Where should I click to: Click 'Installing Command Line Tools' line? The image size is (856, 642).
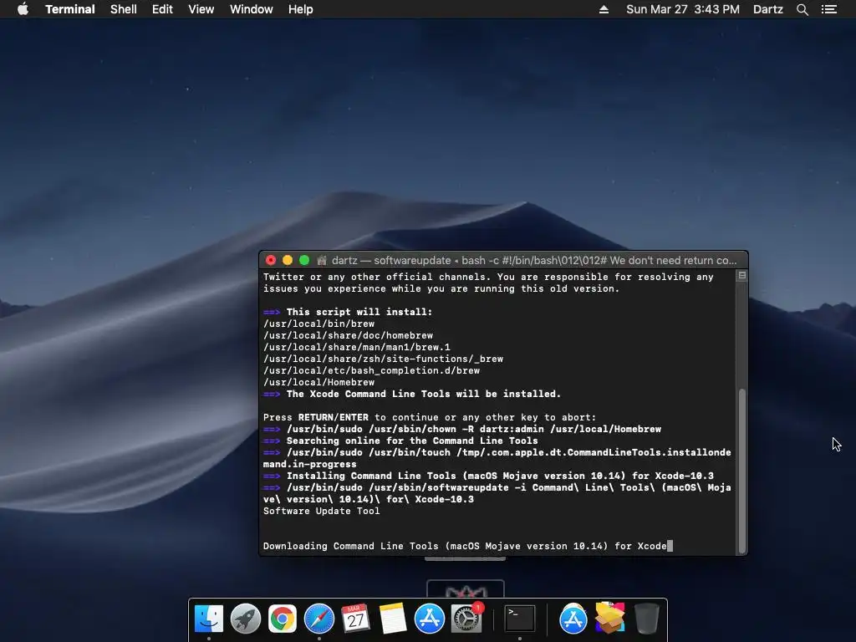(x=500, y=476)
